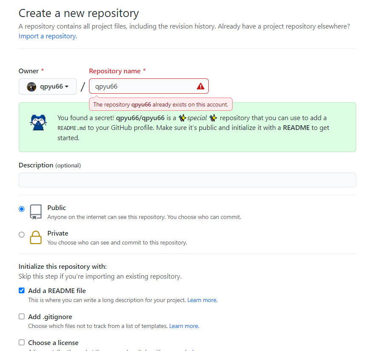Click the sparkle icon before 'special'
383x351 pixels.
point(182,118)
